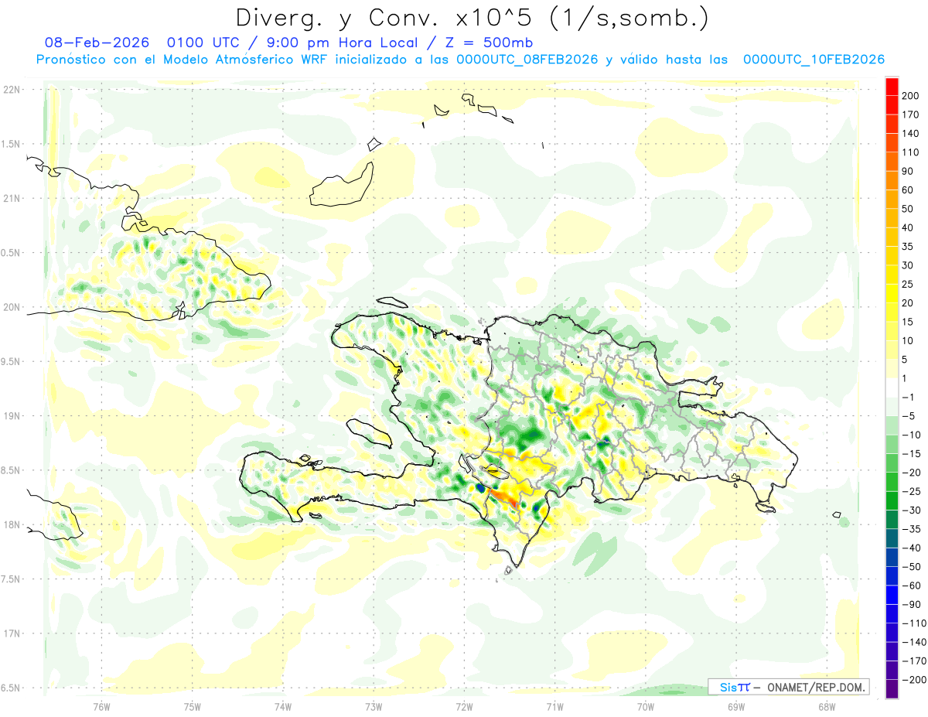Image resolution: width=928 pixels, height=717 pixels.
Task: Click the "17N" latitude label
Action: click(12, 633)
